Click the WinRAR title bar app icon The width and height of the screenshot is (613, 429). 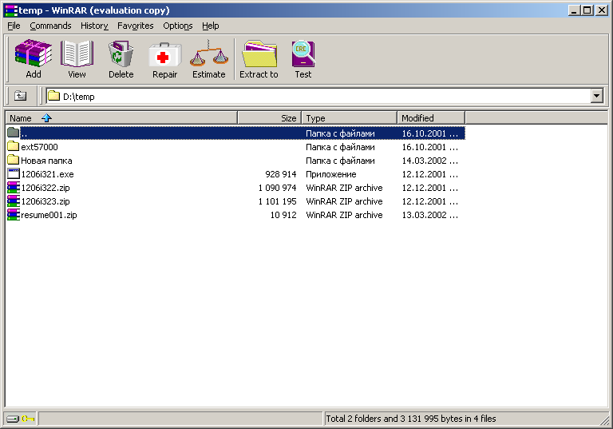[11, 10]
